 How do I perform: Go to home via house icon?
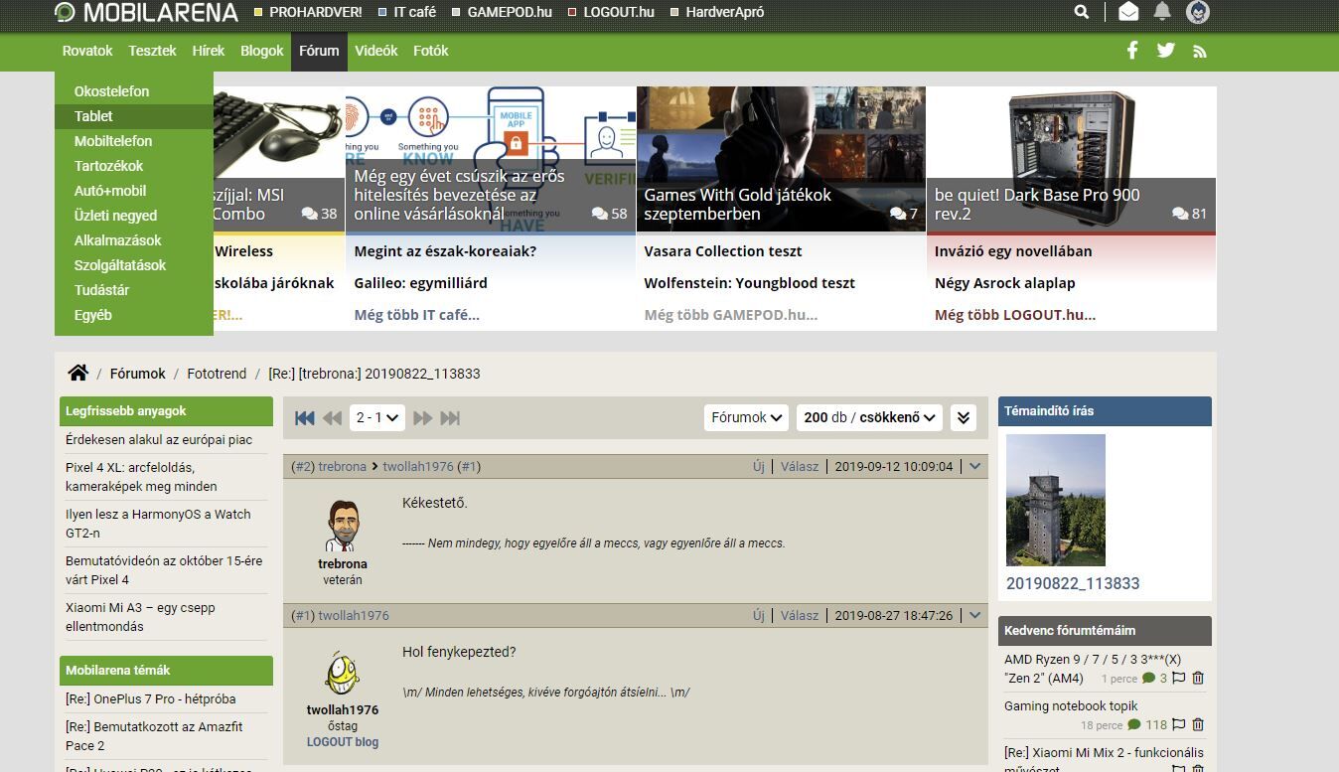pos(78,373)
